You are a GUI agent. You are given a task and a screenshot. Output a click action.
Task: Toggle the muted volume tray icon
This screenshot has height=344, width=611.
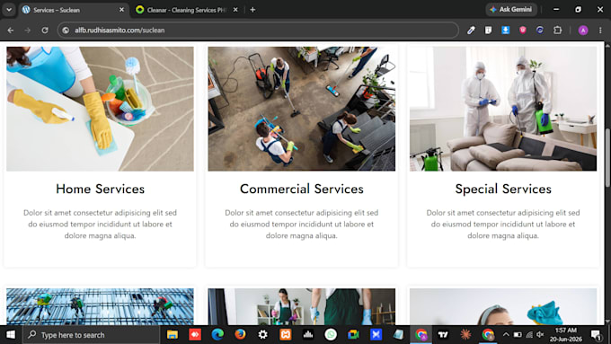[x=540, y=335]
